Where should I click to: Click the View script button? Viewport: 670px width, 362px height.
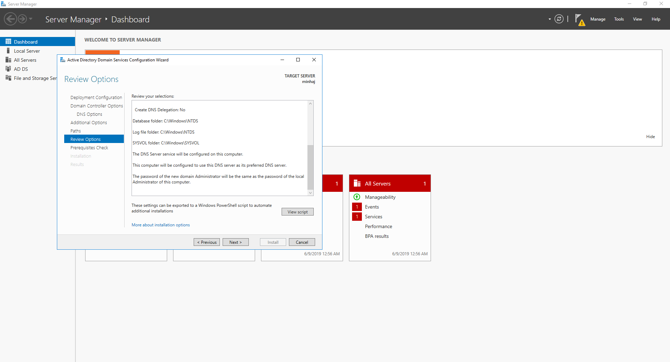click(297, 212)
